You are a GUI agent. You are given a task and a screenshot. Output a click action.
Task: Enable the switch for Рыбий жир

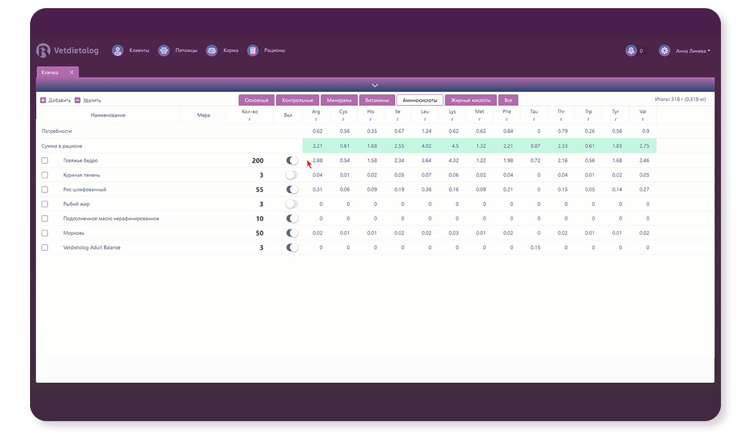(x=292, y=204)
